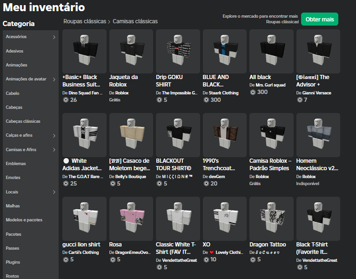Screen dimensions: 356x279
Task: Open Camisa Roblox Padrão Simples thumbnail
Action: 271,135
